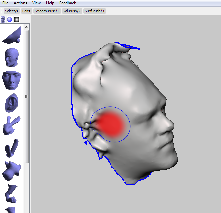Select the arm with fist part thumbnail

coord(11,193)
